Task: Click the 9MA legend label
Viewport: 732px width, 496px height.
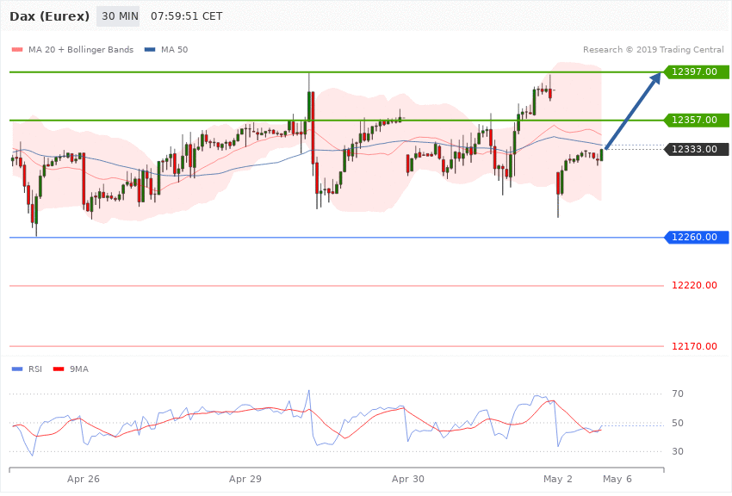Action: click(x=79, y=369)
